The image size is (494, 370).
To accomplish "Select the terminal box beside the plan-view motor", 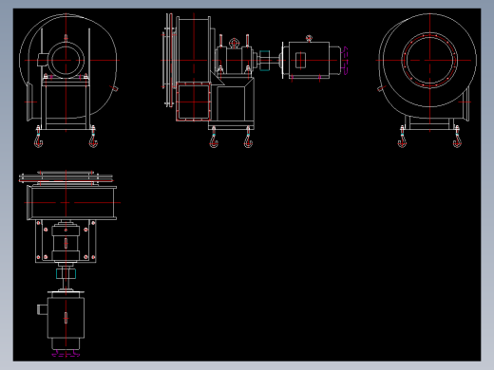I will 43,309.
